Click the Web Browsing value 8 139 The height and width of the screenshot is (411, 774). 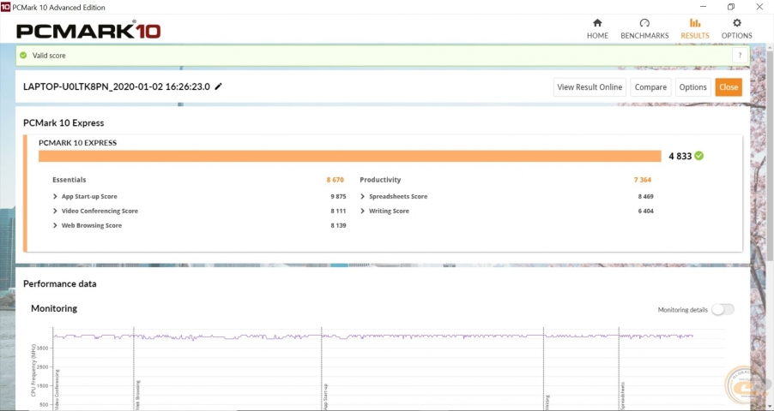click(338, 225)
